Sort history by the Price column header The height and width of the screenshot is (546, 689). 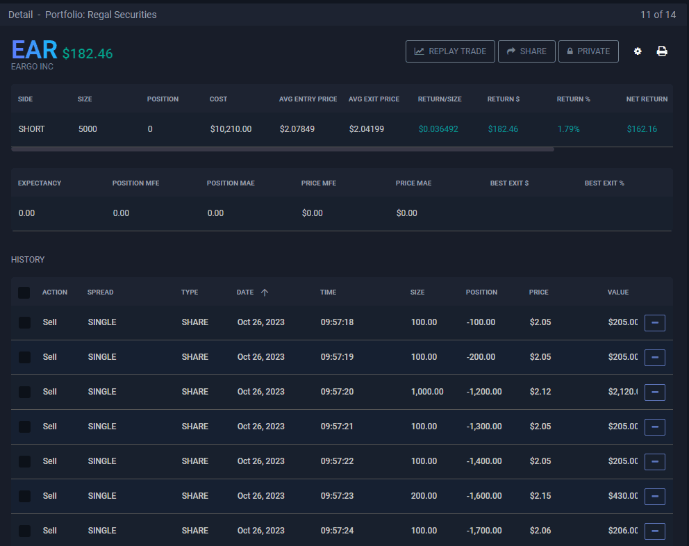pos(538,292)
